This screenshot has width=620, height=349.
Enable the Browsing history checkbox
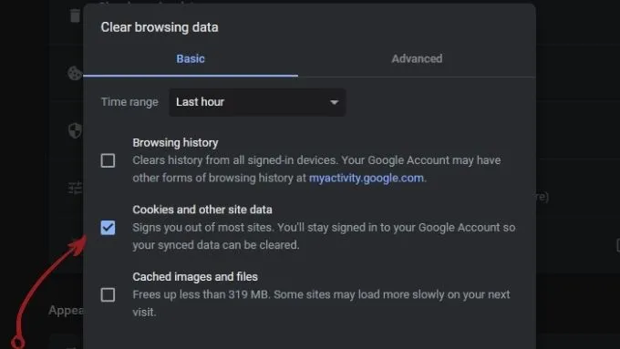(108, 160)
